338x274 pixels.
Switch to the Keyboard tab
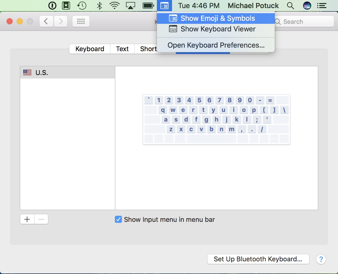pos(90,49)
